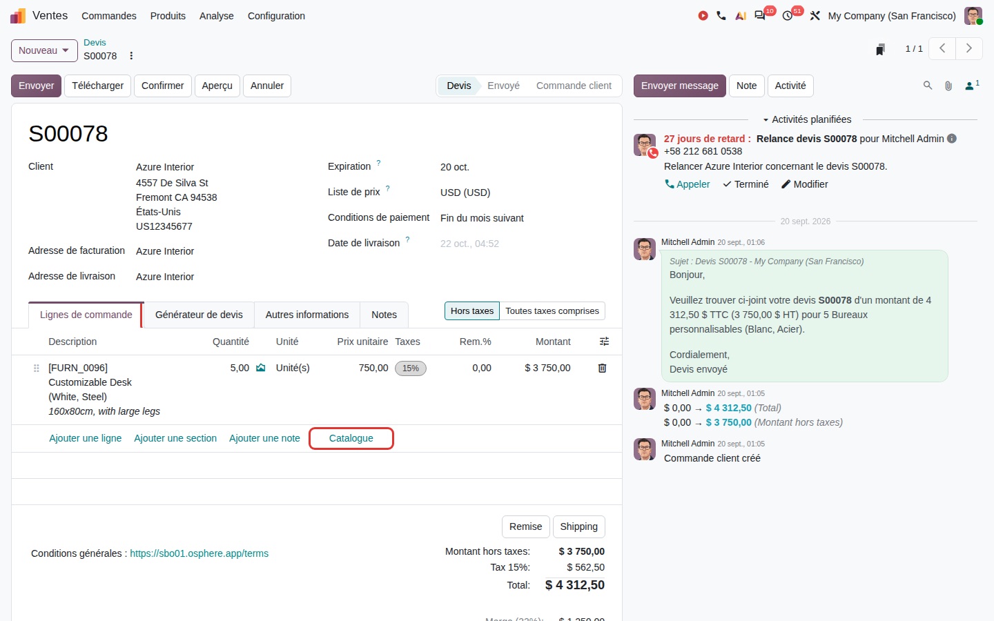Open the Produits menu
This screenshot has height=621, width=994.
pos(168,16)
